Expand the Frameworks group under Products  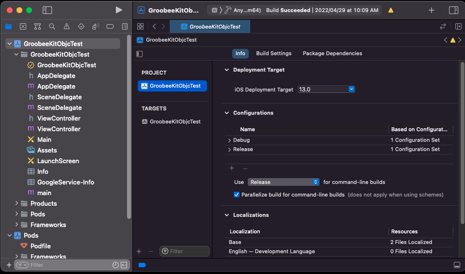16,225
